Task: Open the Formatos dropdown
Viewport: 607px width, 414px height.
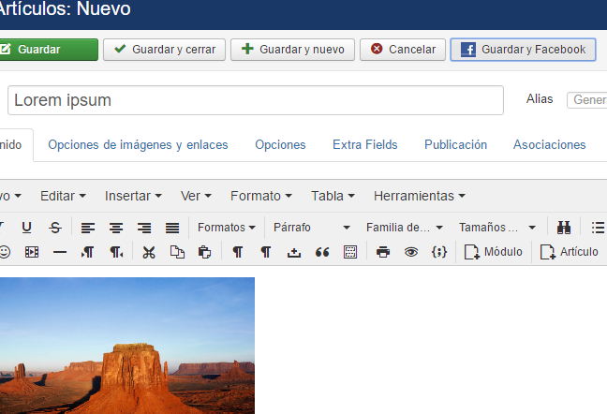Action: (227, 228)
